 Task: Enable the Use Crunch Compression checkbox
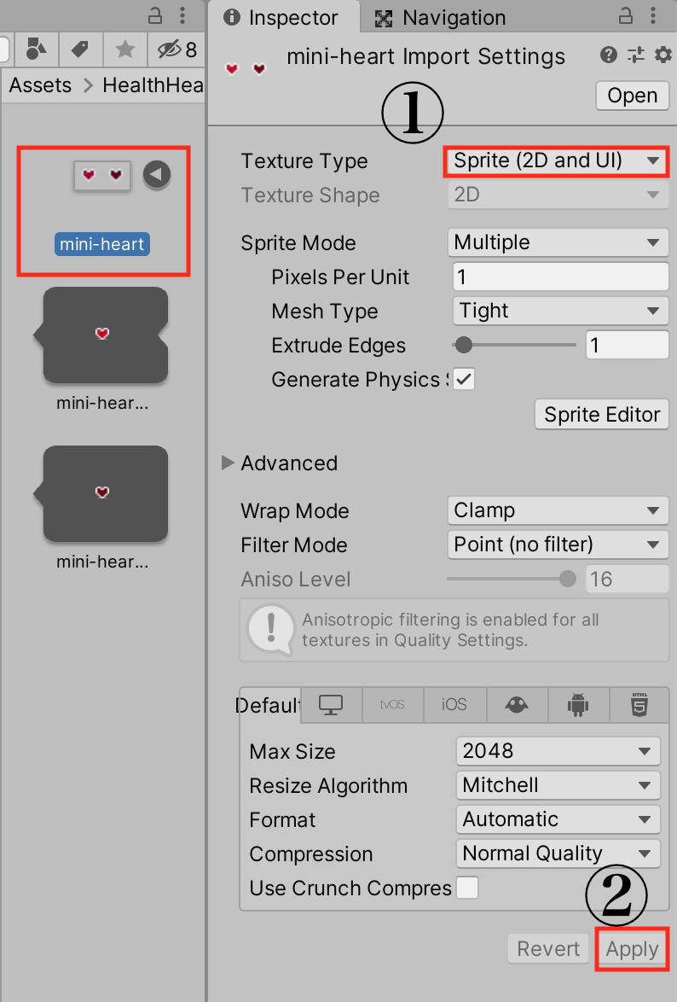coord(467,888)
